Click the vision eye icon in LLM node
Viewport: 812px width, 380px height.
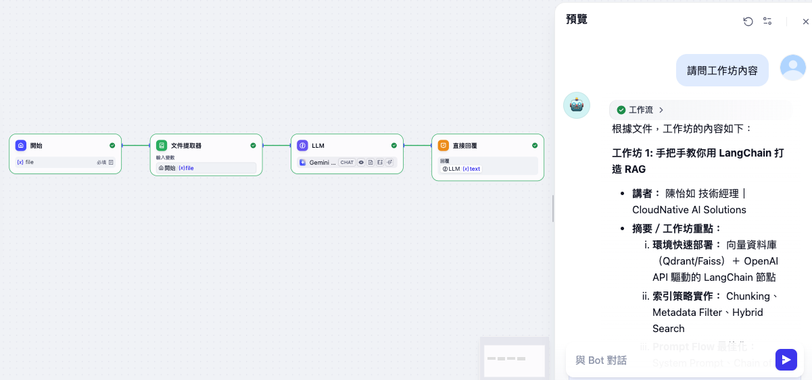[361, 163]
